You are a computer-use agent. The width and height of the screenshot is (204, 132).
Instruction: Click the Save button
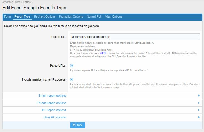click(x=77, y=125)
